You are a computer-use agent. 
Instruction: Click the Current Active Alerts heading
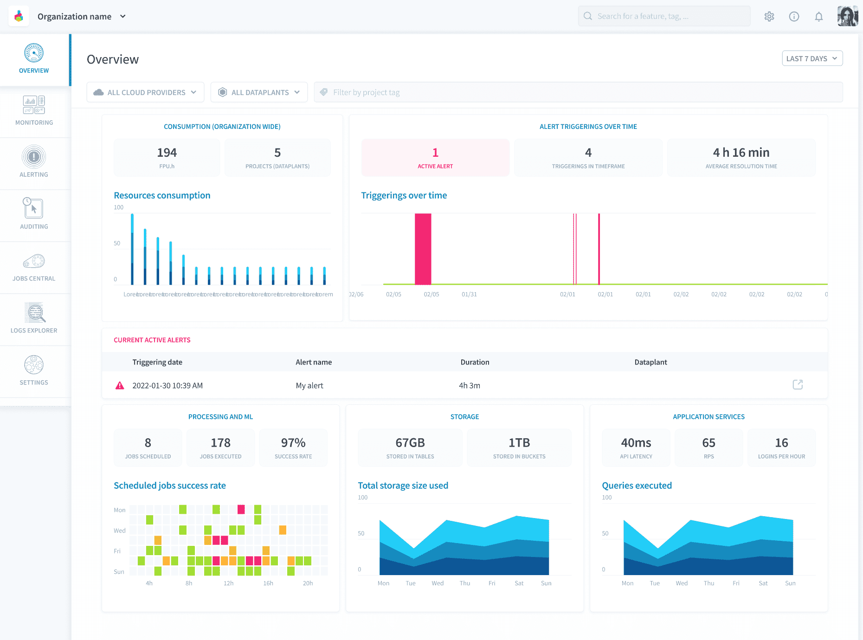pos(152,340)
